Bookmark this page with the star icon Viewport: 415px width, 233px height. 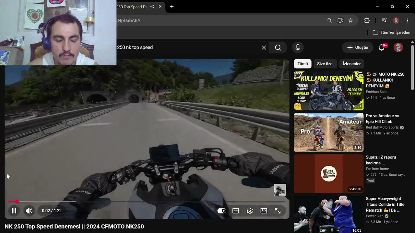350,20
